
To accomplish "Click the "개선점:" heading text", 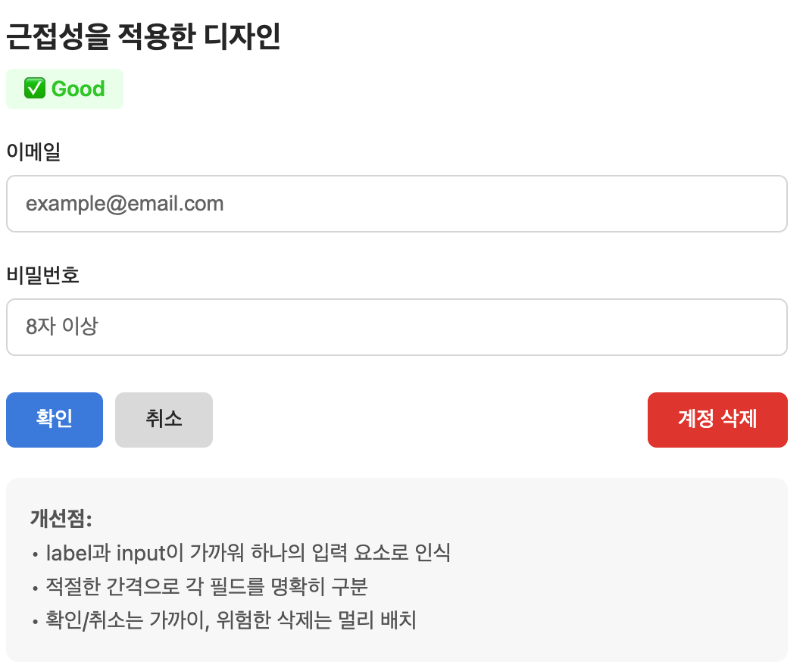I will (x=61, y=519).
